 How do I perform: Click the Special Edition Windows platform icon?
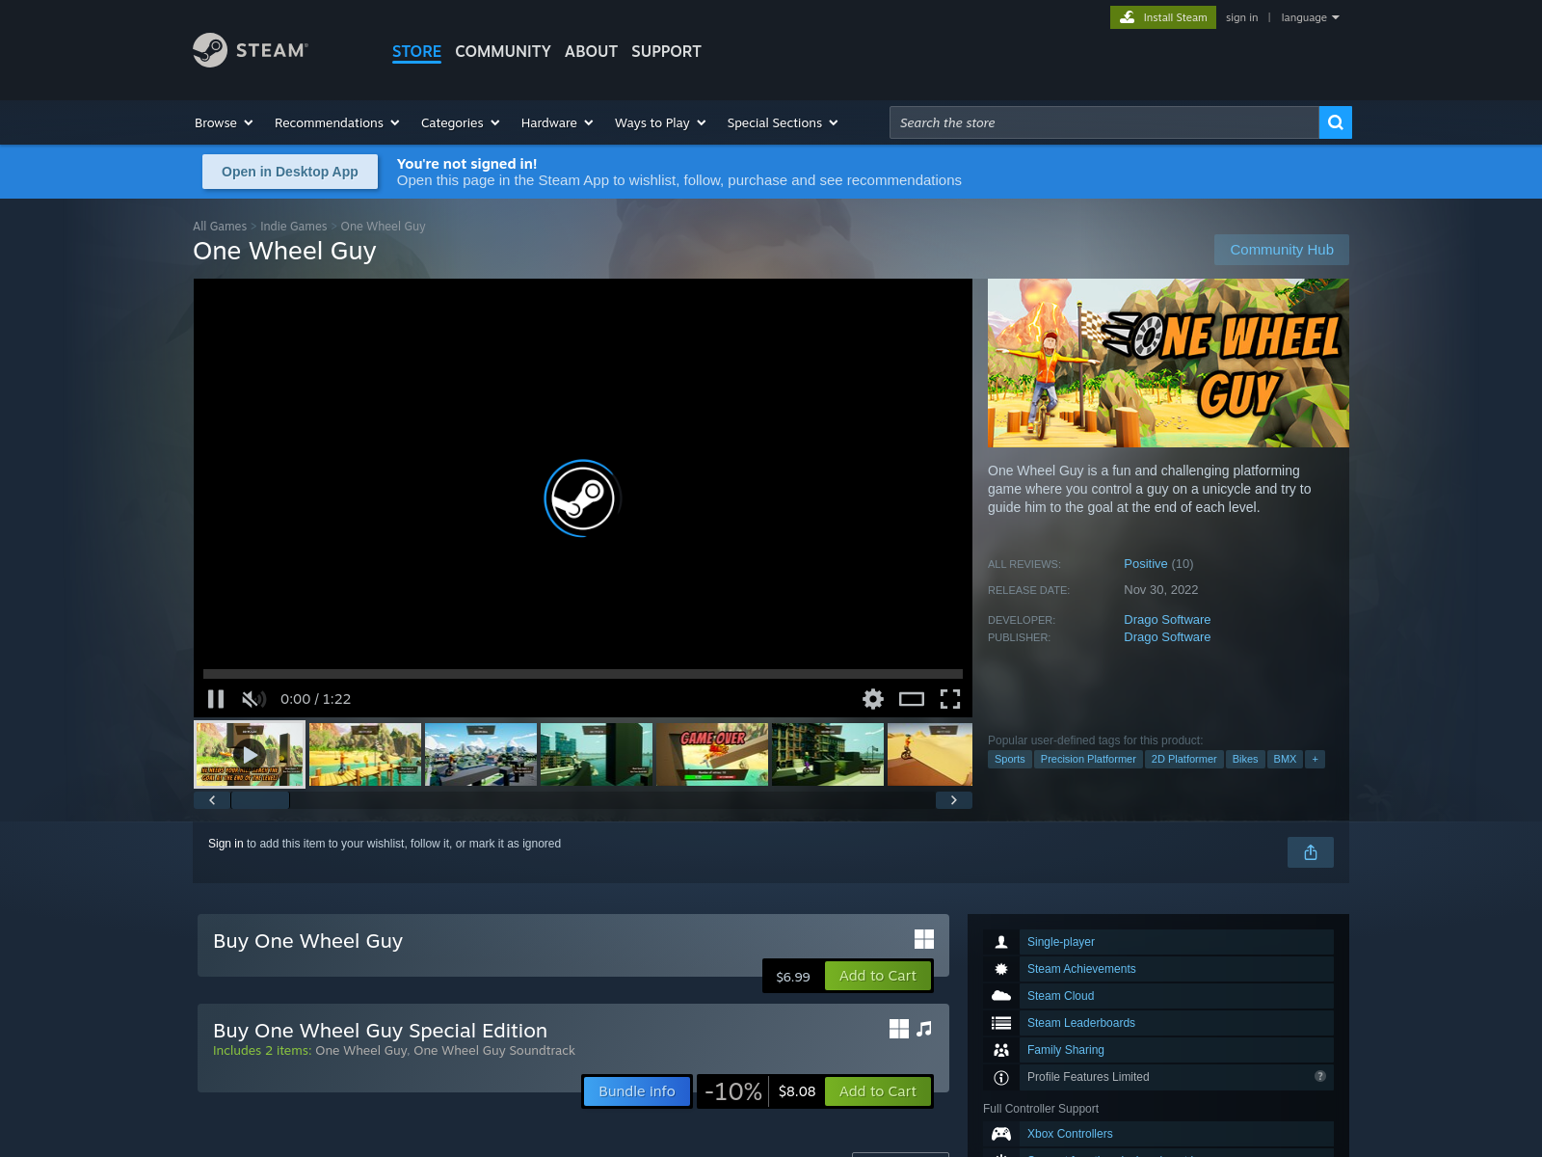899,1029
